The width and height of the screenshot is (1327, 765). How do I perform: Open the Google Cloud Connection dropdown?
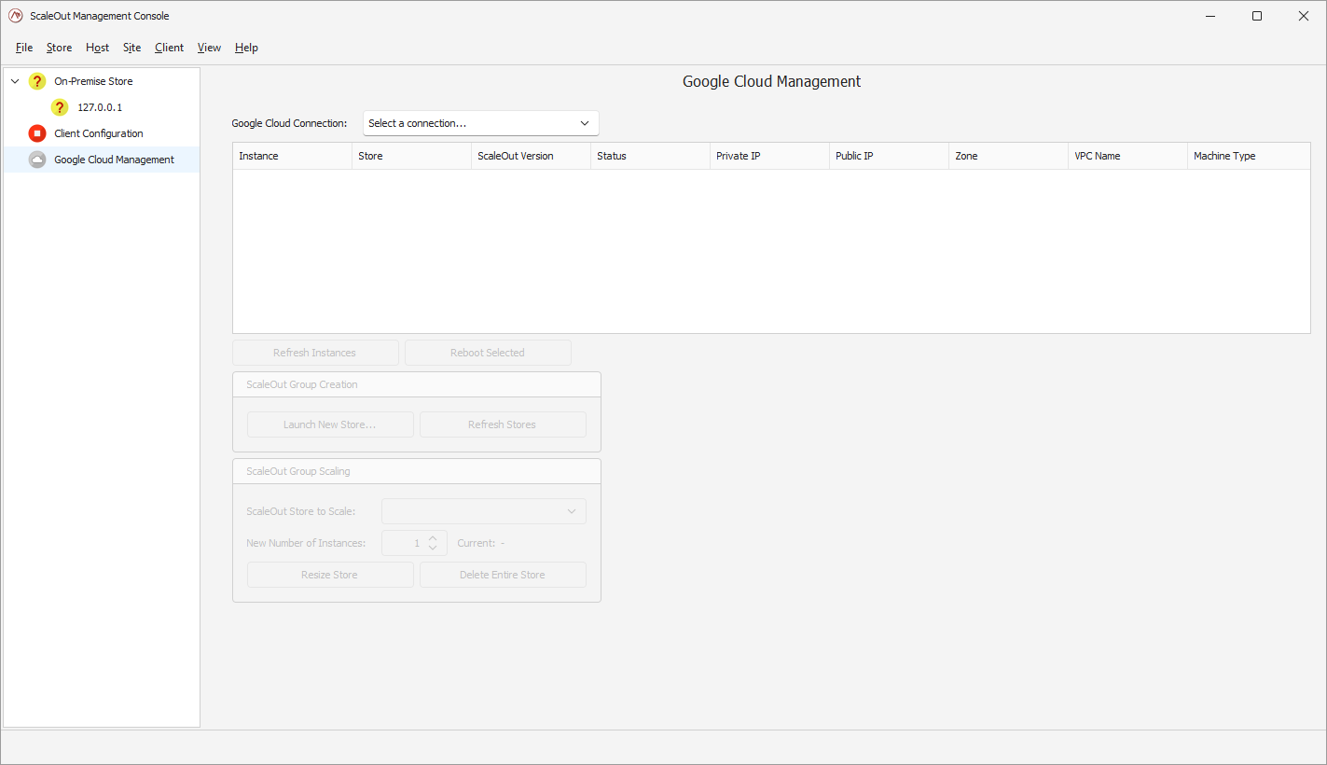point(481,123)
